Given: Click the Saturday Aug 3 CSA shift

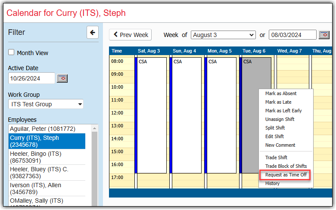Looking at the screenshot, I should [x=152, y=115].
